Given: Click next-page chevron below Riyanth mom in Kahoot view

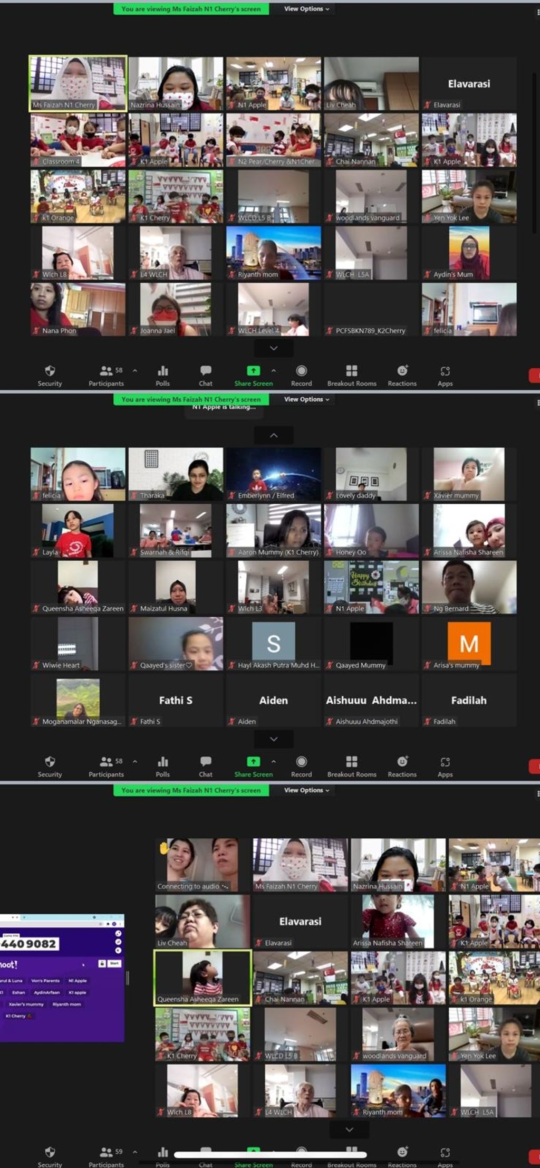Looking at the screenshot, I should point(349,1129).
